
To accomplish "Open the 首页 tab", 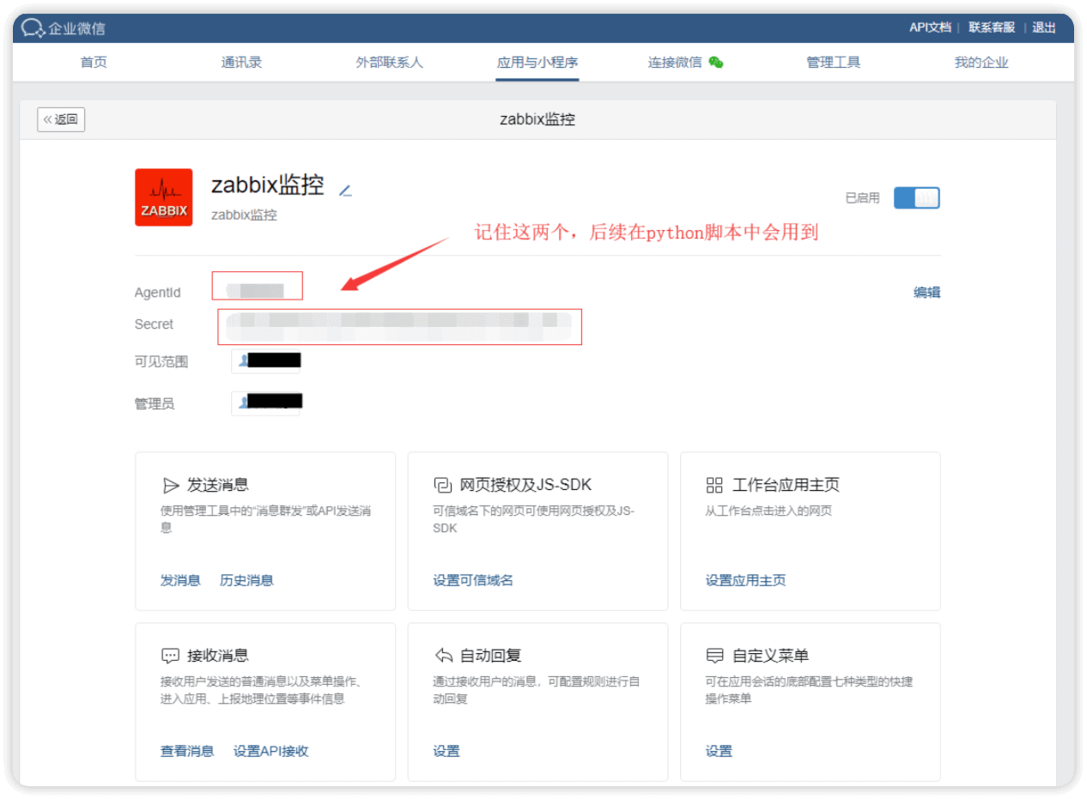I will click(x=94, y=63).
